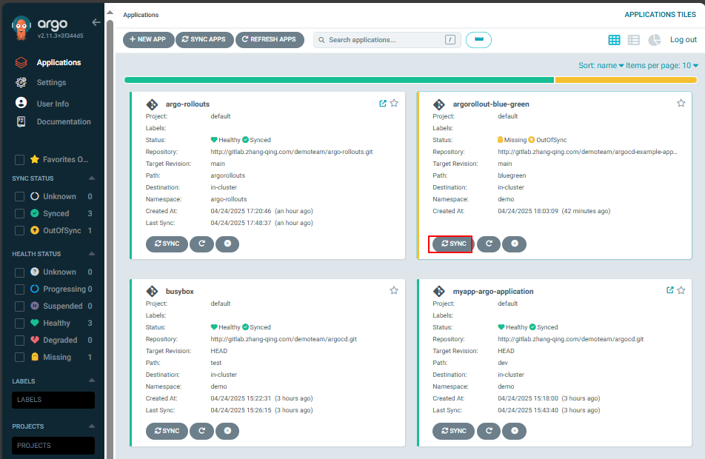Click the LABELS filter input

(53, 400)
